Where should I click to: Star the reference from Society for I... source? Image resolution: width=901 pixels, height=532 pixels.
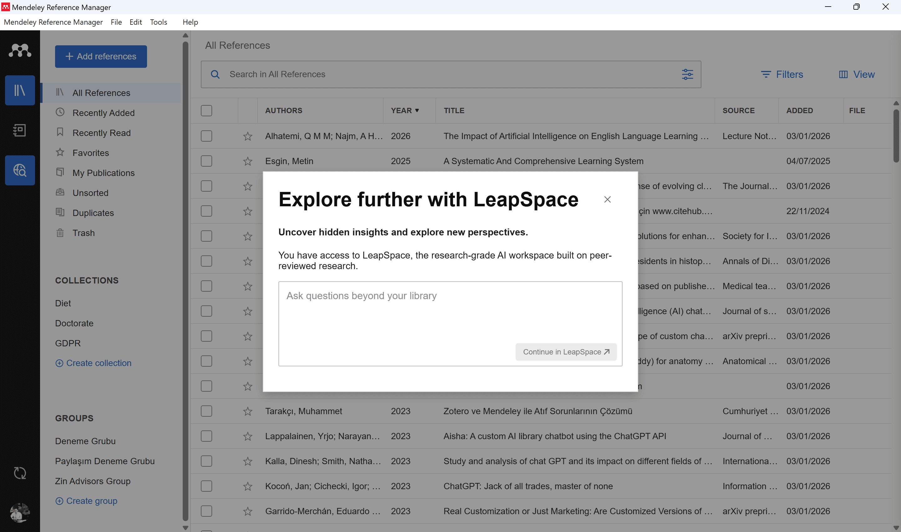[247, 236]
